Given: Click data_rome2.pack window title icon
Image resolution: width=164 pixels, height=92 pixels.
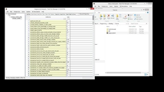Looking at the screenshot, I should [x=94, y=4].
